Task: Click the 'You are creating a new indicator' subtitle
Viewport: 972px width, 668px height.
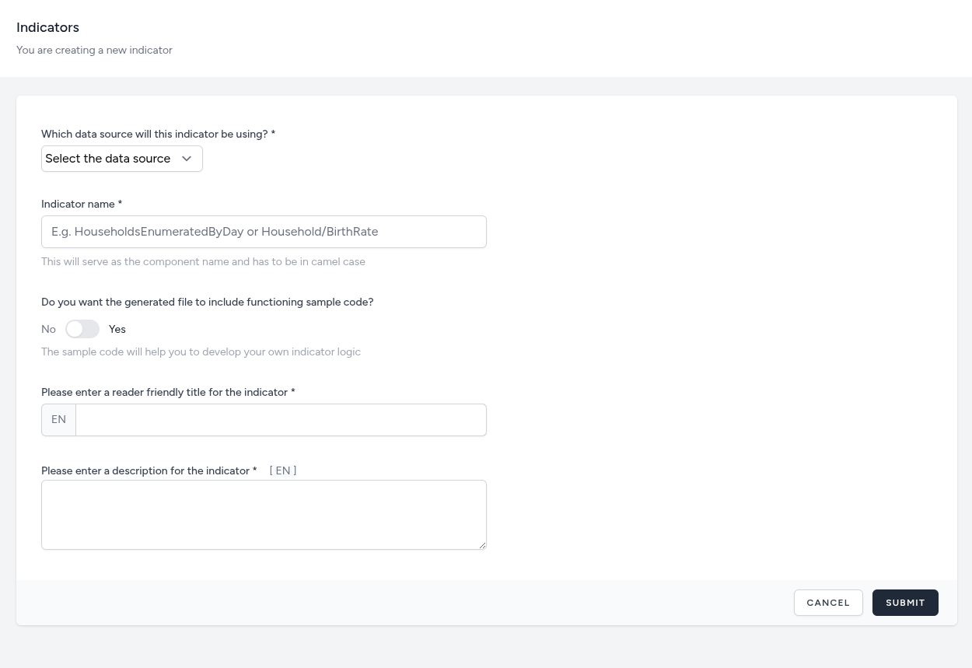Action: [x=94, y=50]
